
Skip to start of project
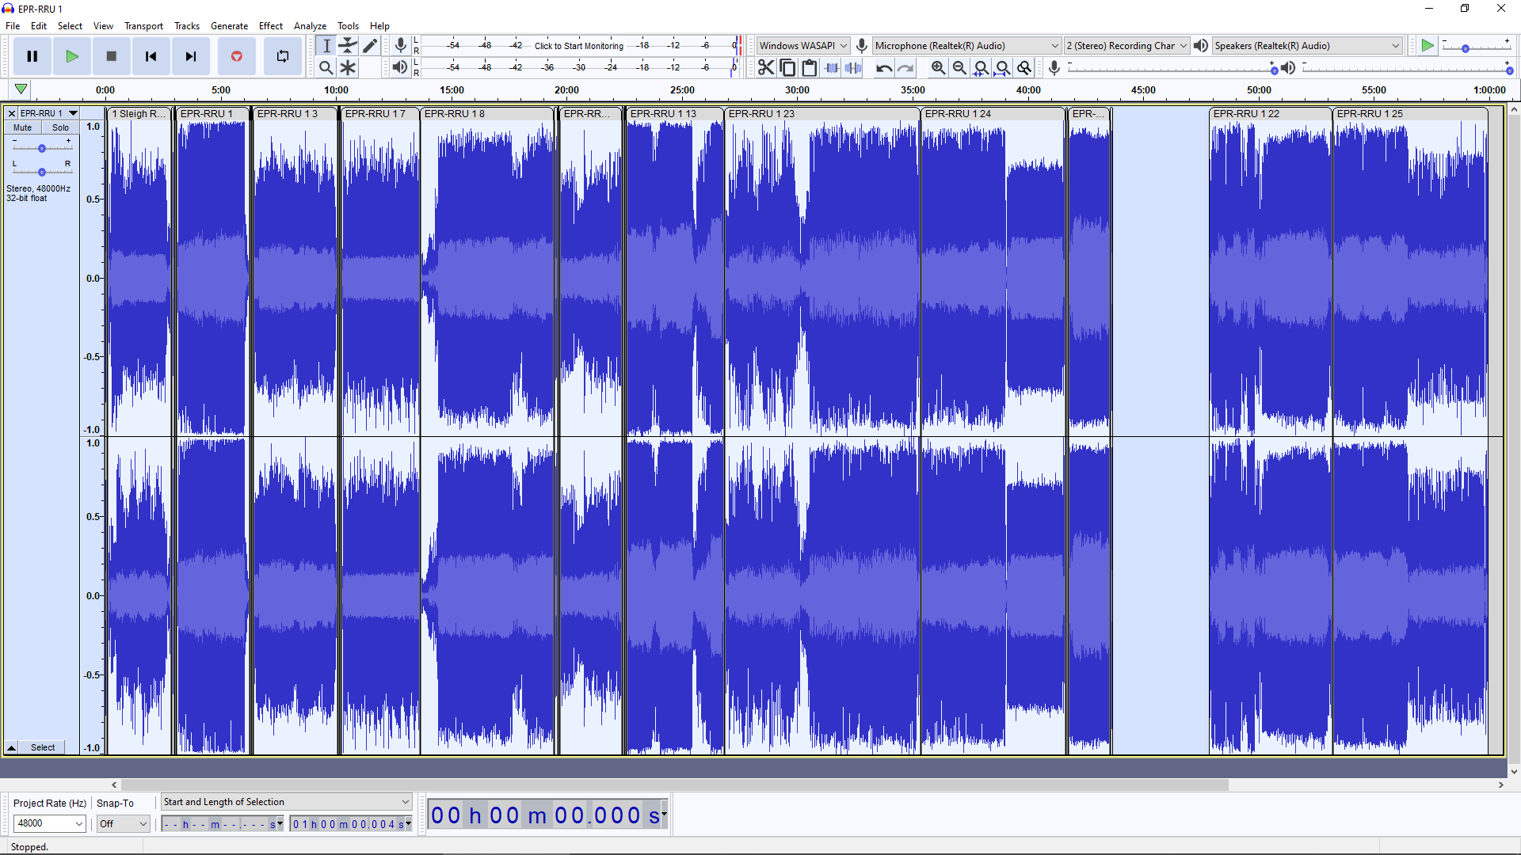click(151, 56)
